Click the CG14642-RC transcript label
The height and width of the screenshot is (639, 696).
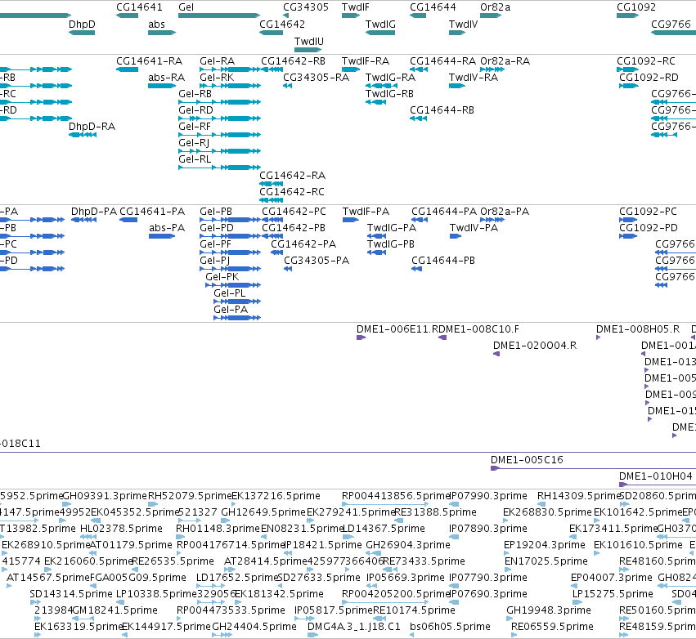292,192
